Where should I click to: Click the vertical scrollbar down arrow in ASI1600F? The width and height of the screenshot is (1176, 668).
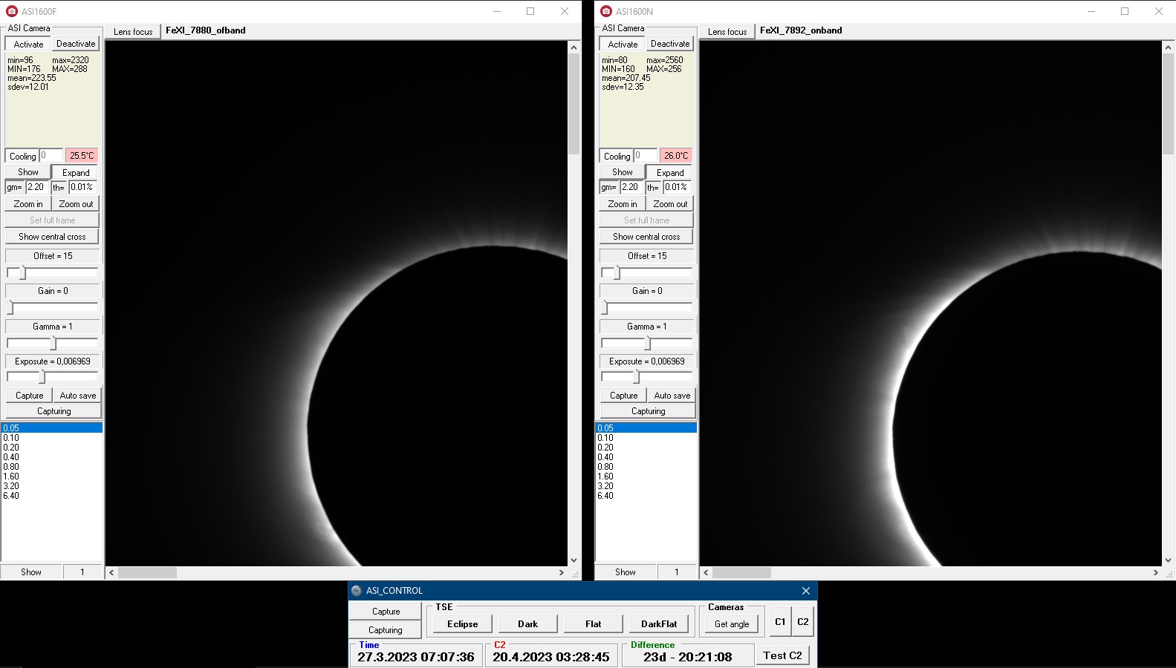pyautogui.click(x=574, y=560)
